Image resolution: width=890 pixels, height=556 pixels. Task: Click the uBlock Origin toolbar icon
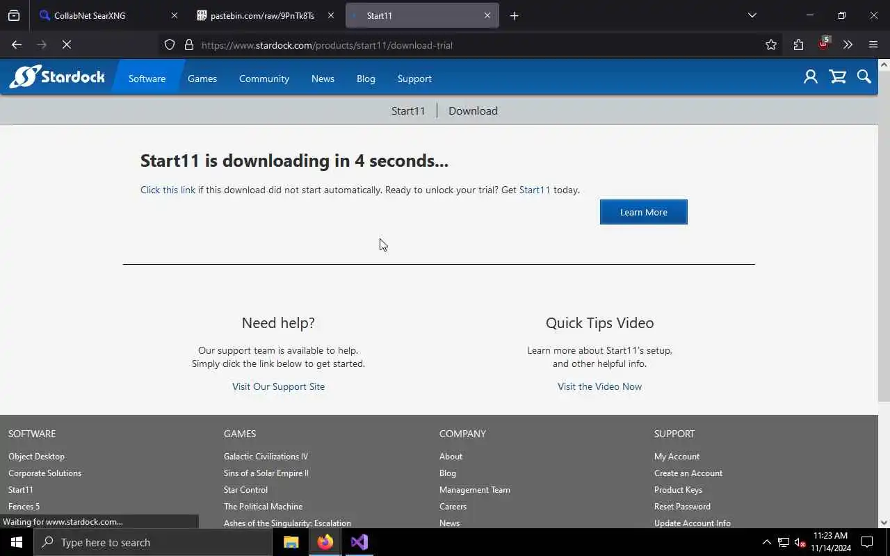click(x=824, y=44)
